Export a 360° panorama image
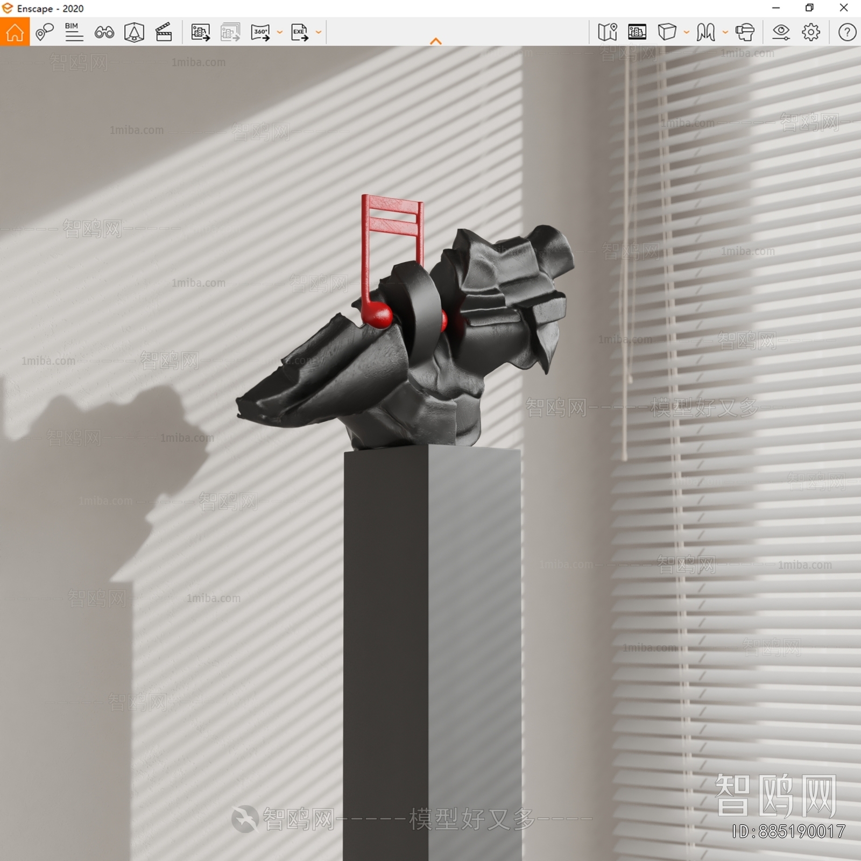 pos(260,32)
